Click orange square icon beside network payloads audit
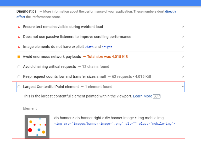 pyautogui.click(x=19, y=57)
